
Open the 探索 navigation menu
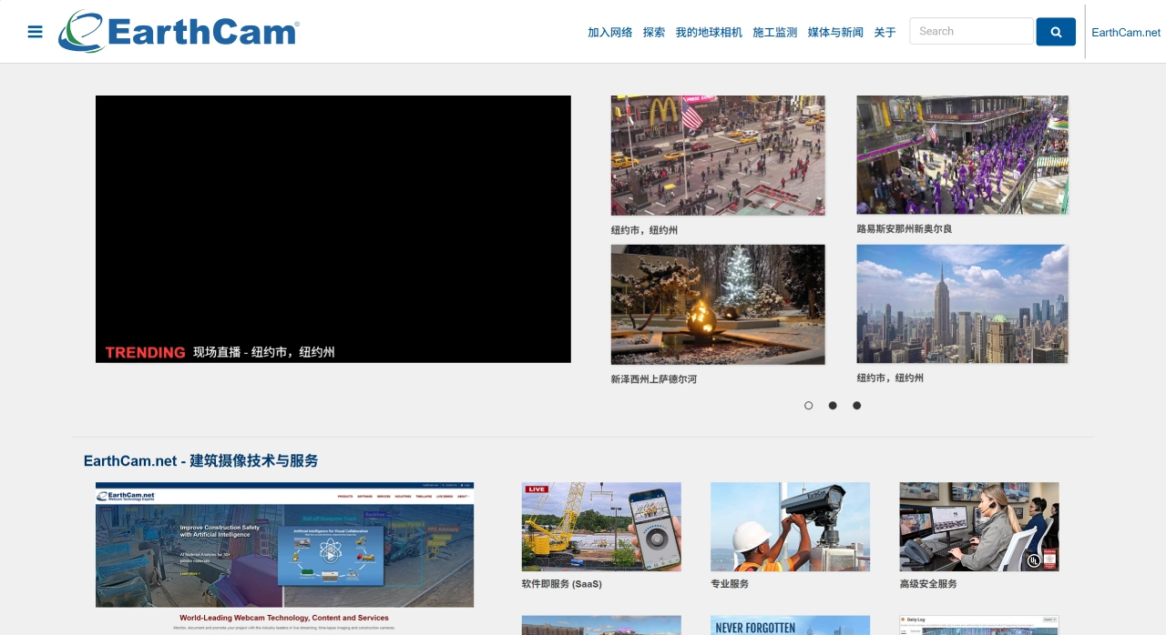(x=653, y=32)
